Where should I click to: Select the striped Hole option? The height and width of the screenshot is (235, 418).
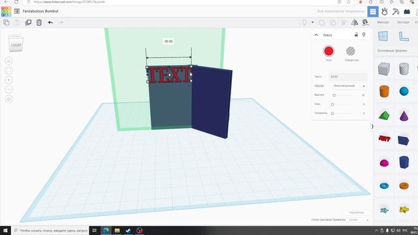point(351,51)
